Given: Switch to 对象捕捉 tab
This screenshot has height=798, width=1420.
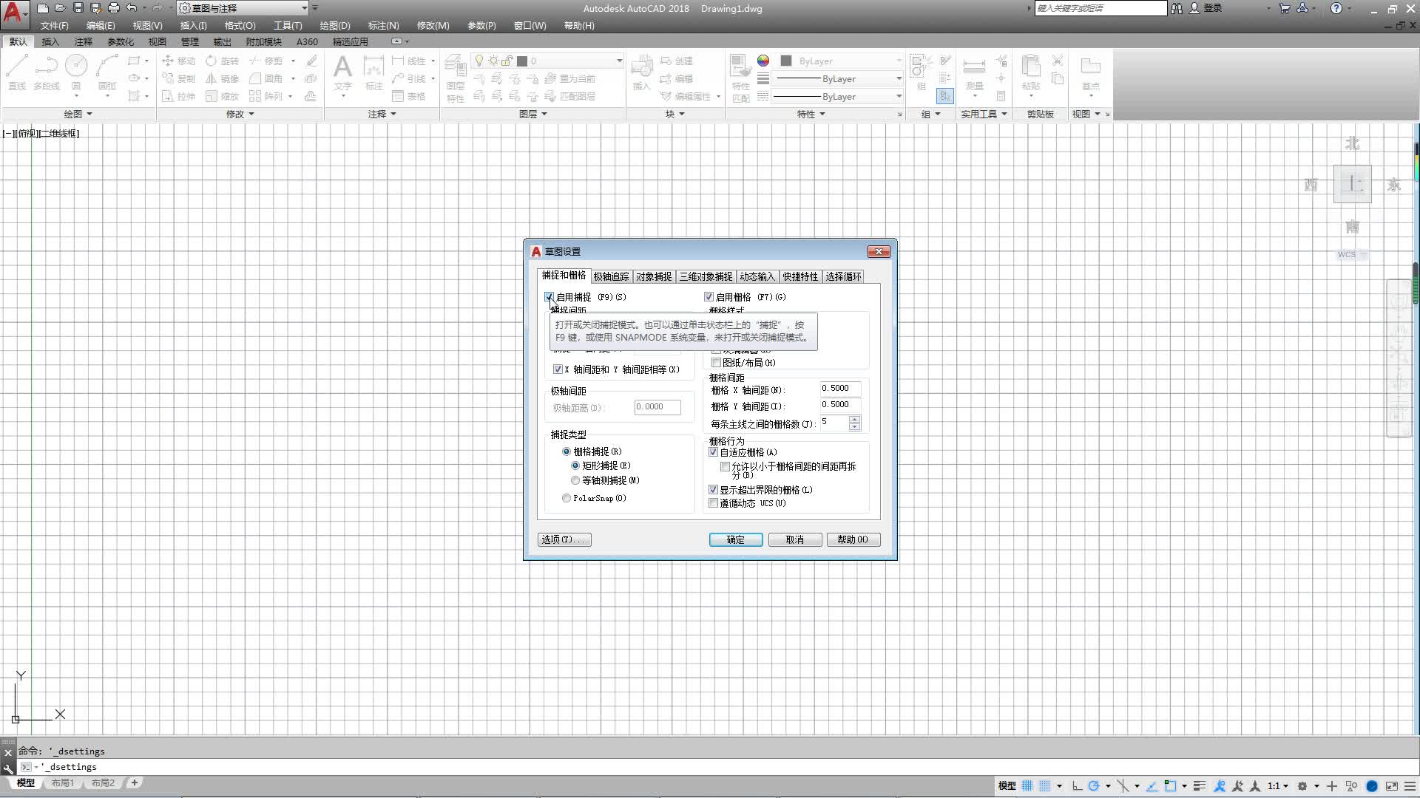Looking at the screenshot, I should click(x=654, y=276).
